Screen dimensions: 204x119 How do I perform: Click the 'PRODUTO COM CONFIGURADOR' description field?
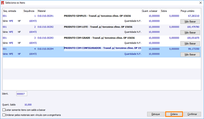[x=103, y=49]
